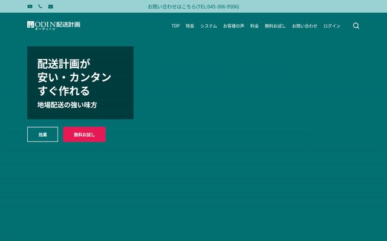Image resolution: width=387 pixels, height=241 pixels.
Task: Open the 特長 menu item
Action: [190, 26]
